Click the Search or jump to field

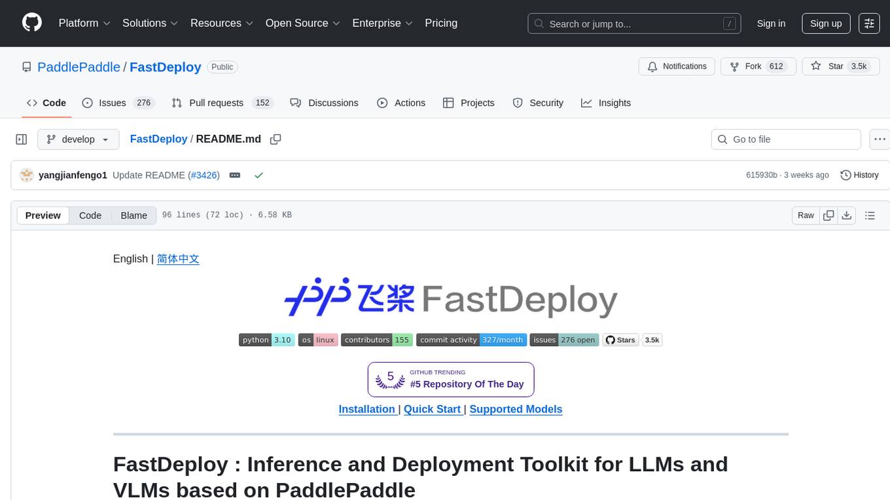(x=634, y=24)
